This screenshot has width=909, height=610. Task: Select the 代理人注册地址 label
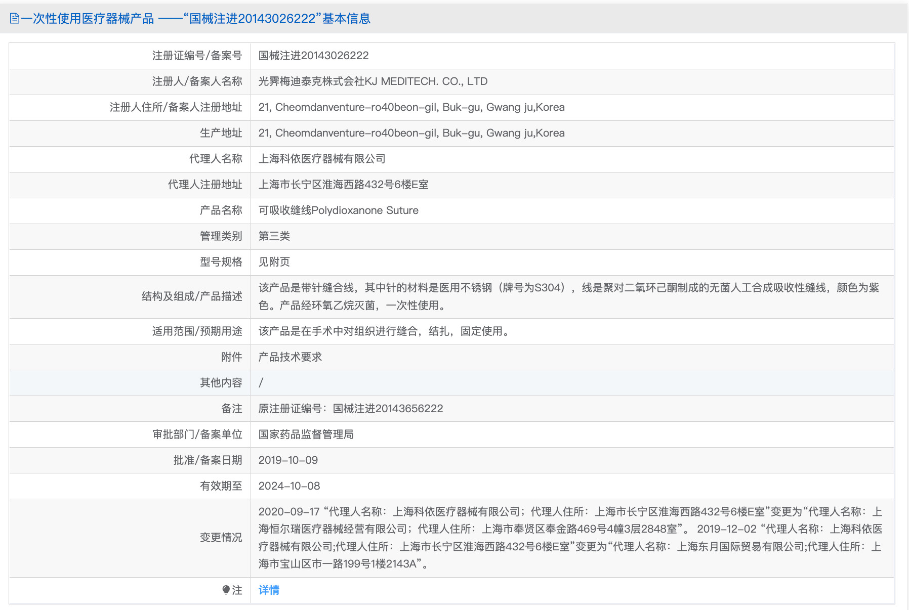point(205,185)
